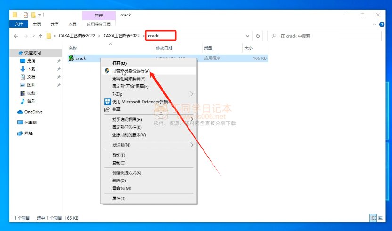Open 图片 folder in navigation pane

pos(31,85)
